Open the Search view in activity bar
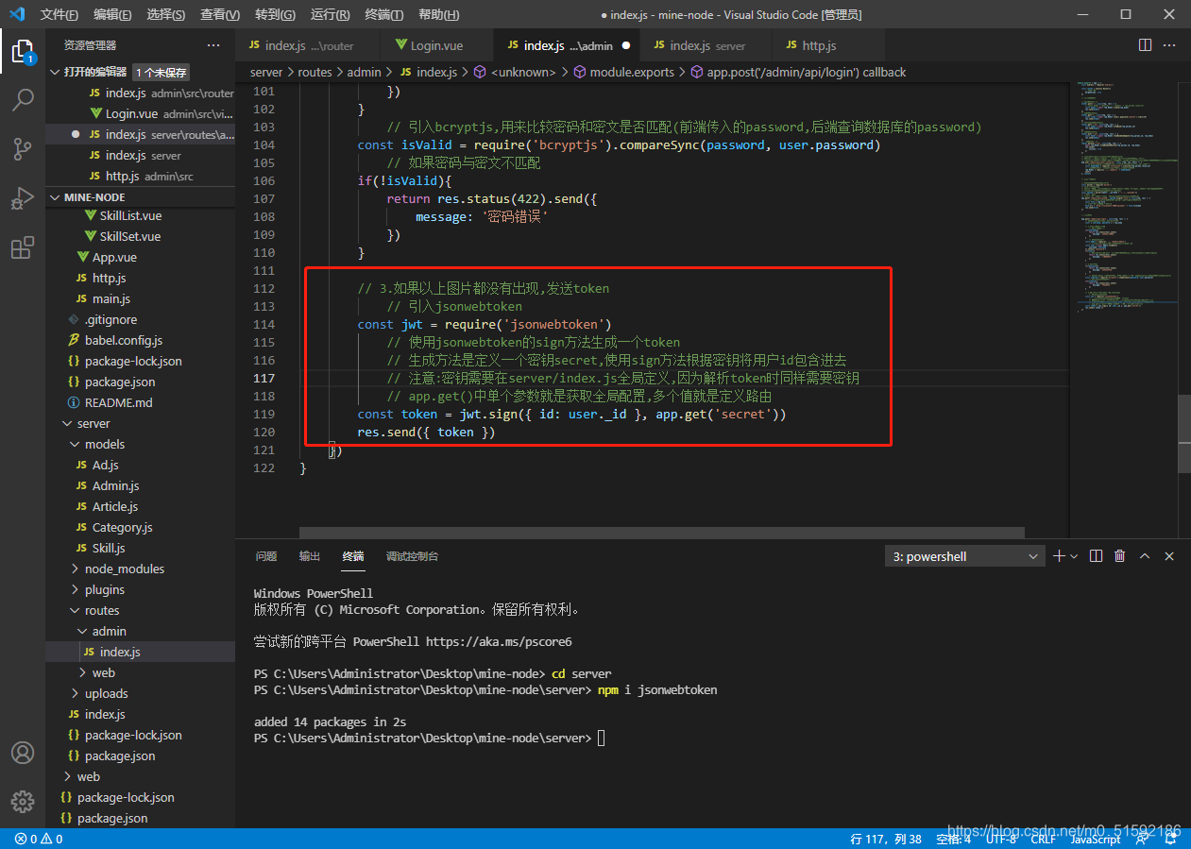This screenshot has width=1191, height=849. pos(23,99)
